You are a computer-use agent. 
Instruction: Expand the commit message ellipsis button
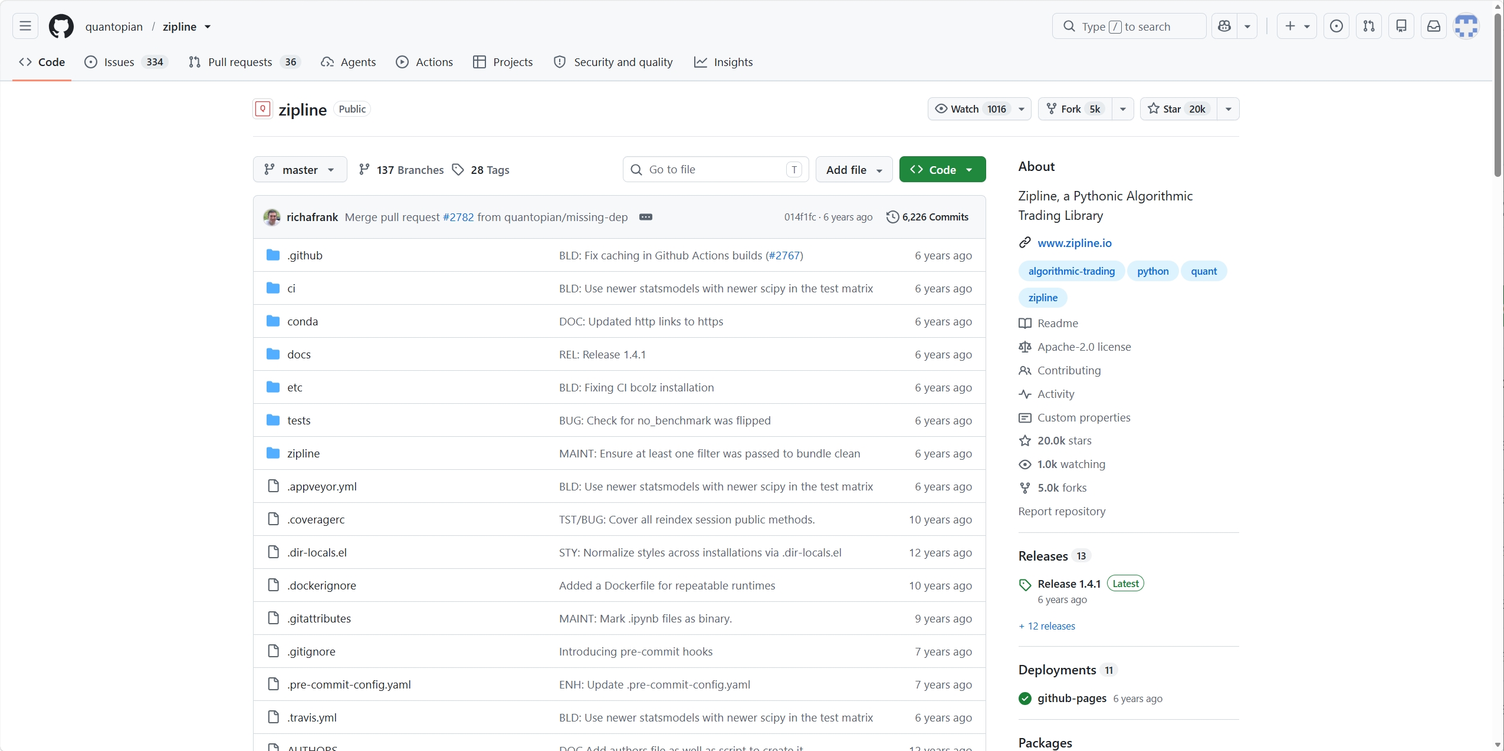(646, 217)
